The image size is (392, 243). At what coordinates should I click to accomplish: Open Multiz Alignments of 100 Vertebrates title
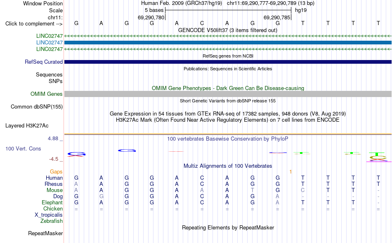[x=228, y=166]
